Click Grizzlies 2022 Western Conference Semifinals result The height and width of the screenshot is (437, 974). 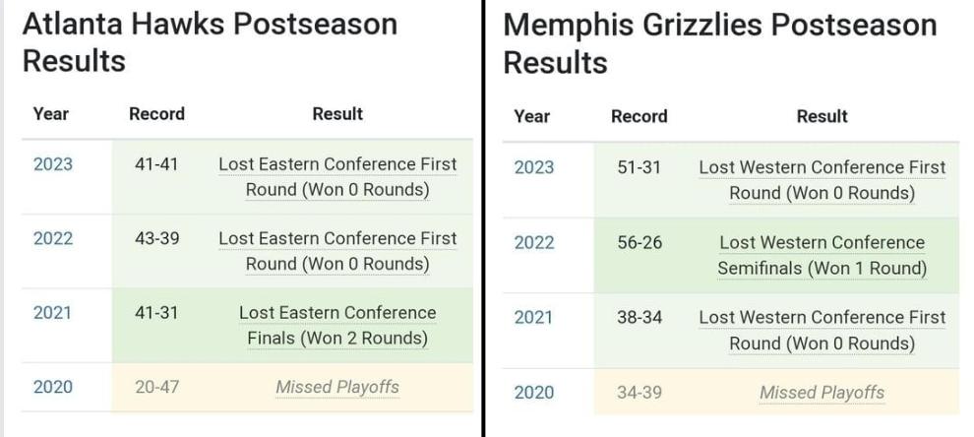point(822,255)
